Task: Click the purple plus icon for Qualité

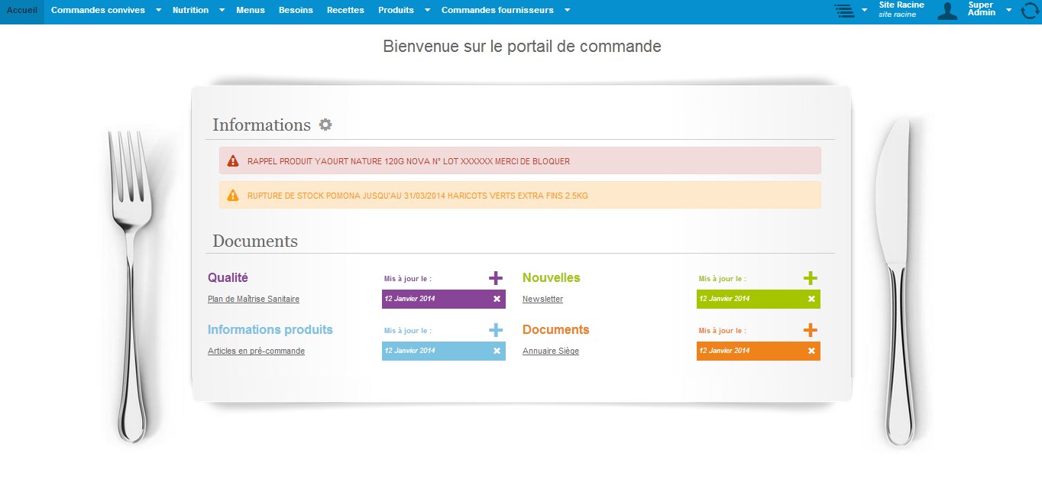Action: pyautogui.click(x=496, y=278)
